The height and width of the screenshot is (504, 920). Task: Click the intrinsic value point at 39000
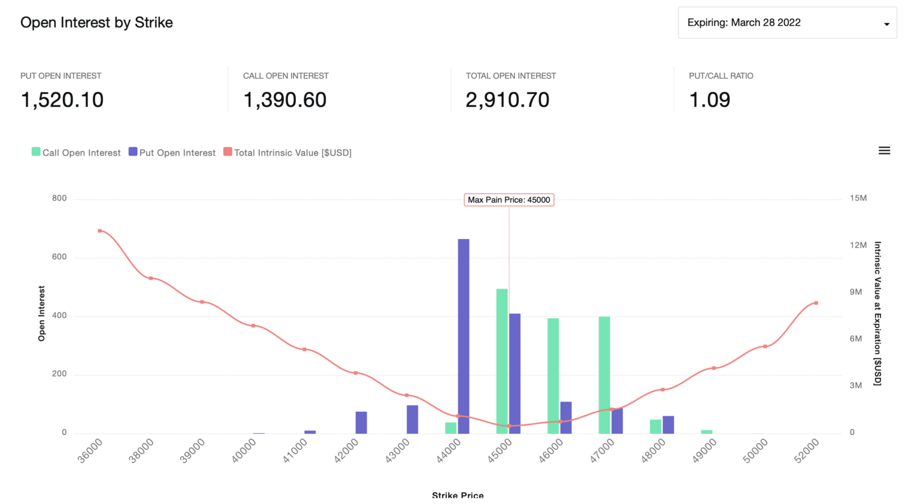202,302
